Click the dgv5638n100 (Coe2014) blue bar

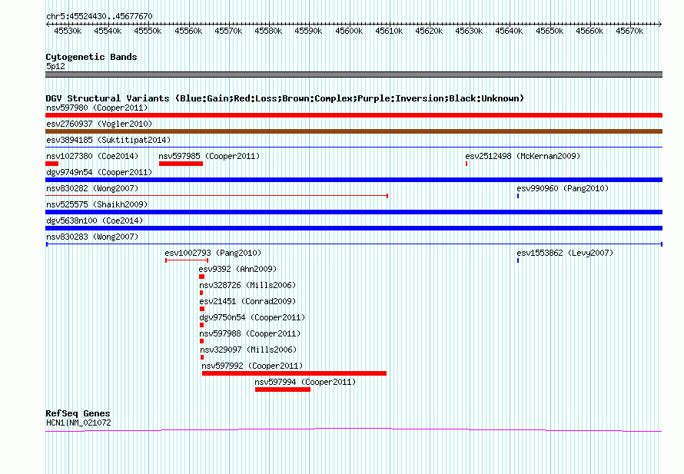pos(354,228)
